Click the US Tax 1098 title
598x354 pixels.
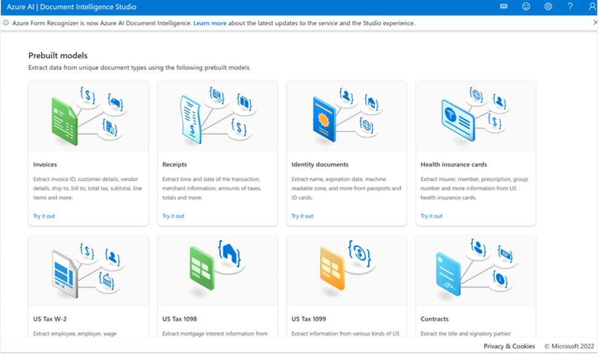[180, 319]
